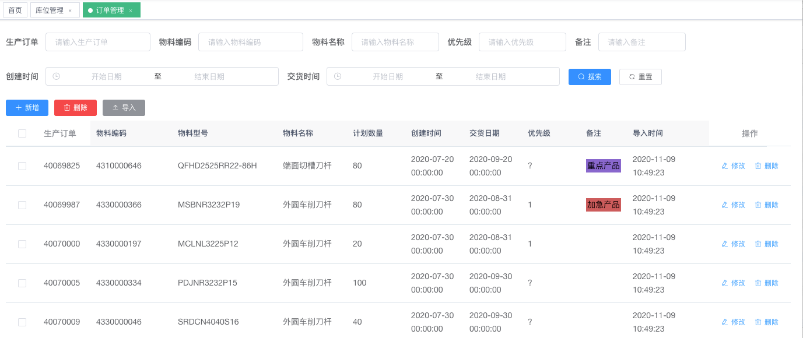Open the 创建时间 start date picker
Image resolution: width=803 pixels, height=338 pixels.
[106, 76]
